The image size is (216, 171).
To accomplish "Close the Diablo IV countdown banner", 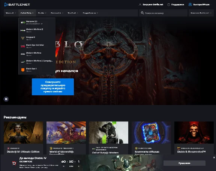I will tap(214, 157).
